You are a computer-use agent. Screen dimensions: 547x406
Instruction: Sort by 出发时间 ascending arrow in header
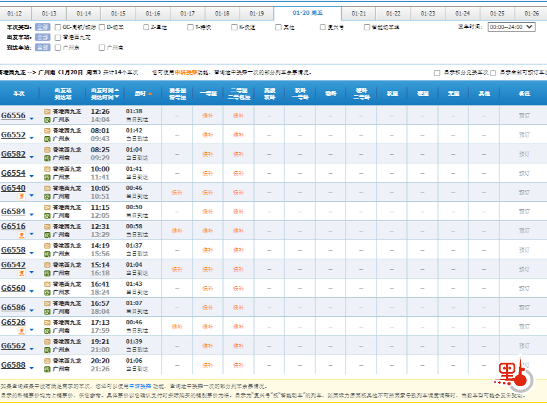(x=116, y=90)
